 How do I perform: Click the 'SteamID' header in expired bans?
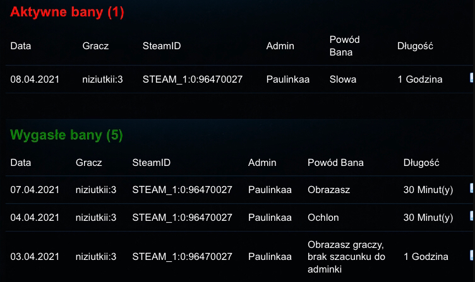pyautogui.click(x=152, y=163)
